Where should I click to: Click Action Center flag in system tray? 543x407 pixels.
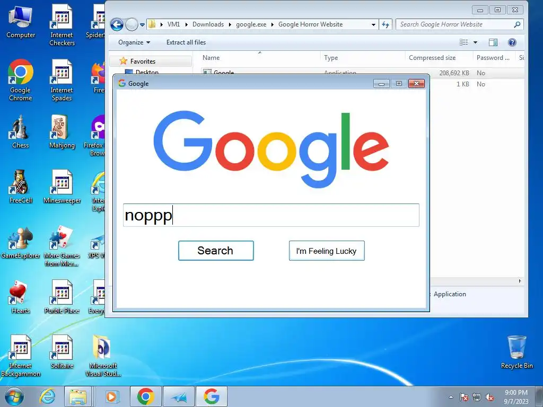[x=464, y=397]
